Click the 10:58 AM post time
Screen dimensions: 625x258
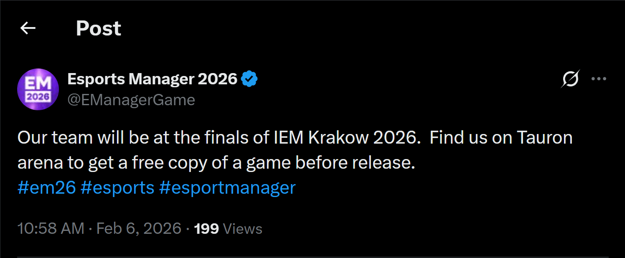click(x=51, y=229)
